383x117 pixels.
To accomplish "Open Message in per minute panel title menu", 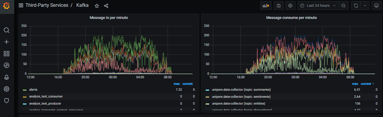I will (x=109, y=18).
